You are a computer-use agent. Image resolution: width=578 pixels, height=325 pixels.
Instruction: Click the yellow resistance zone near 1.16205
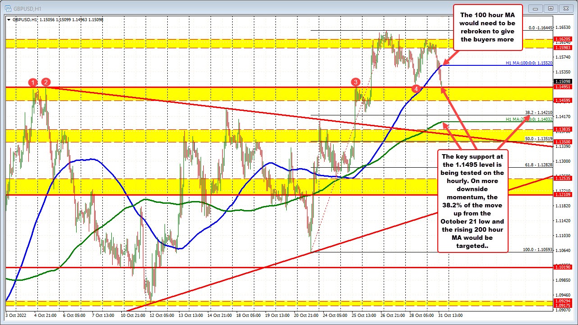click(225, 43)
